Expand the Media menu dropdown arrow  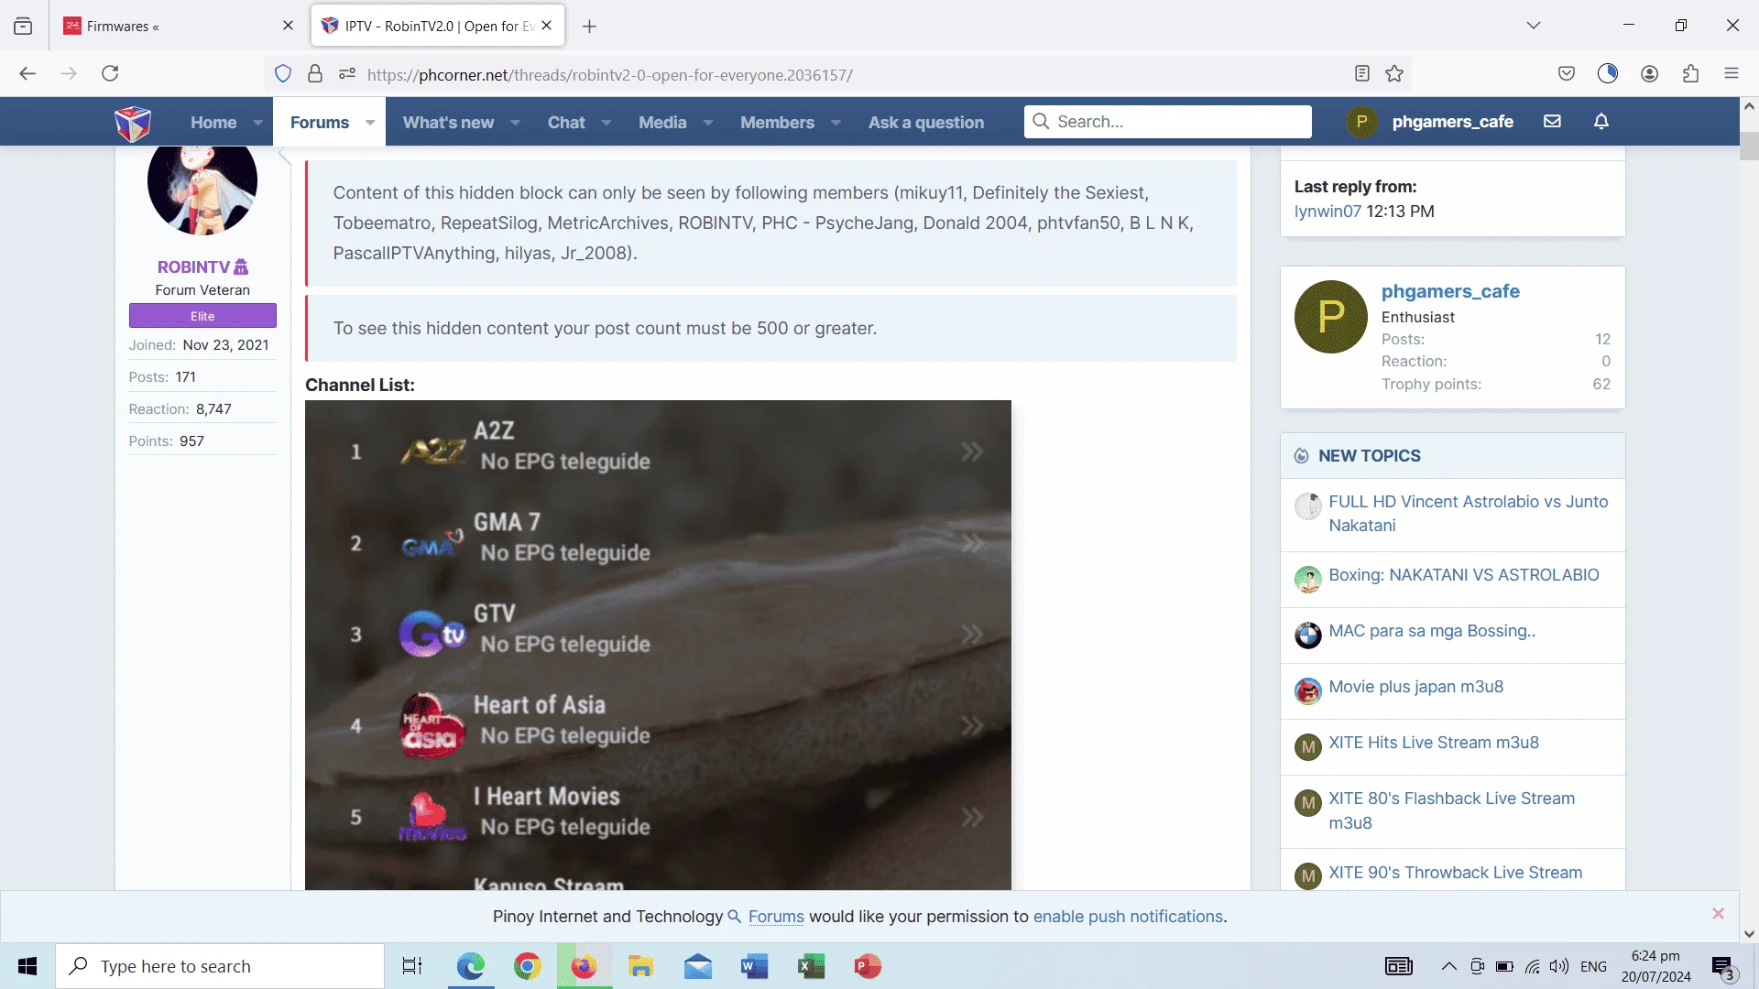[707, 123]
